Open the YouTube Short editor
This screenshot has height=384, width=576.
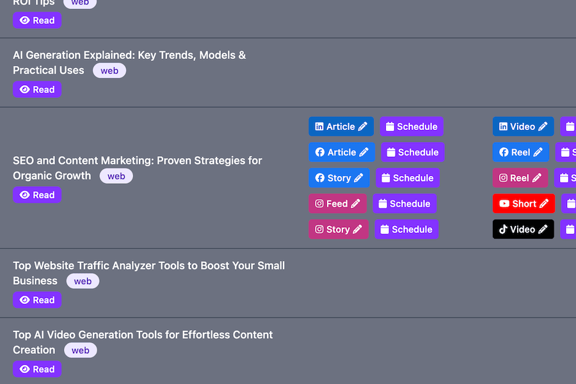point(524,204)
